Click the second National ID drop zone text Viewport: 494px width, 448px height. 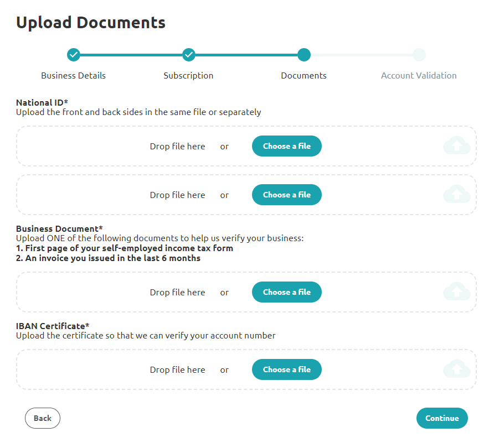pyautogui.click(x=177, y=195)
